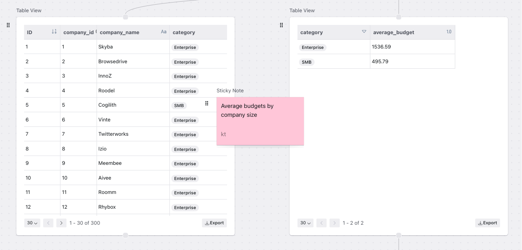Select the Enterprise tag in the results table

[313, 47]
